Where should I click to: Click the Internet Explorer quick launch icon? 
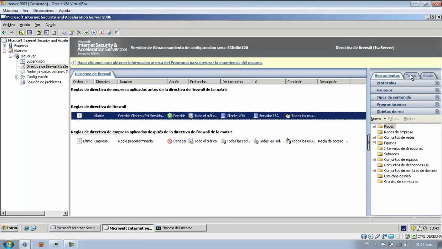(27, 228)
